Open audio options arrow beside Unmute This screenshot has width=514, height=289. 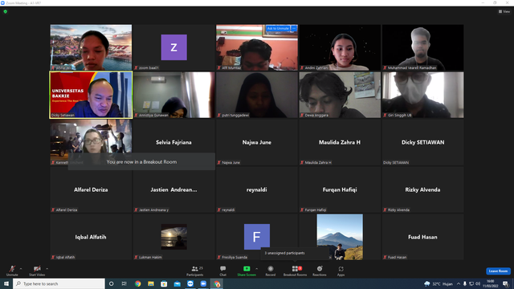[21, 269]
